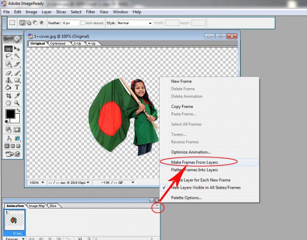The width and height of the screenshot is (307, 240).
Task: Enable the Anti-aliased checkbox
Action: 83,23
